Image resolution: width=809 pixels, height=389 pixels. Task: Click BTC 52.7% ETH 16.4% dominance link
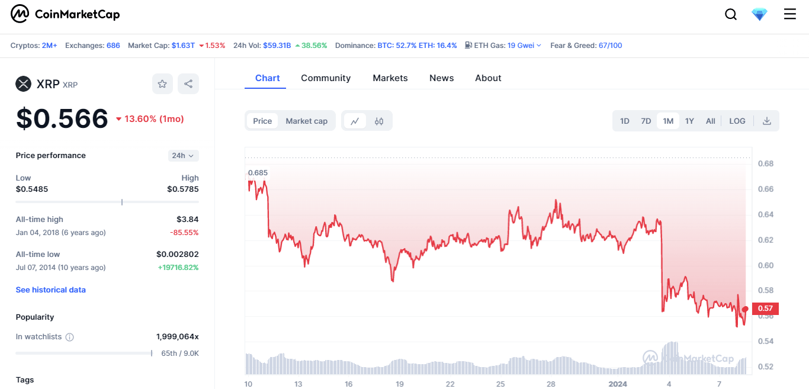(x=417, y=46)
